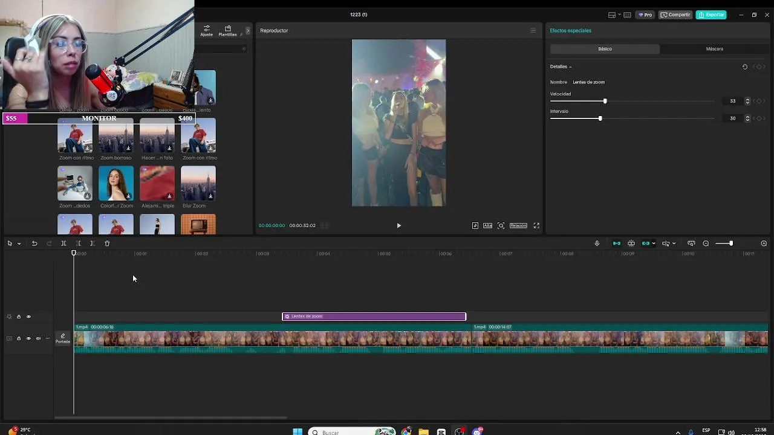Select the Colorf...r Zoom effect thumbnail
The height and width of the screenshot is (435, 774).
pyautogui.click(x=116, y=184)
